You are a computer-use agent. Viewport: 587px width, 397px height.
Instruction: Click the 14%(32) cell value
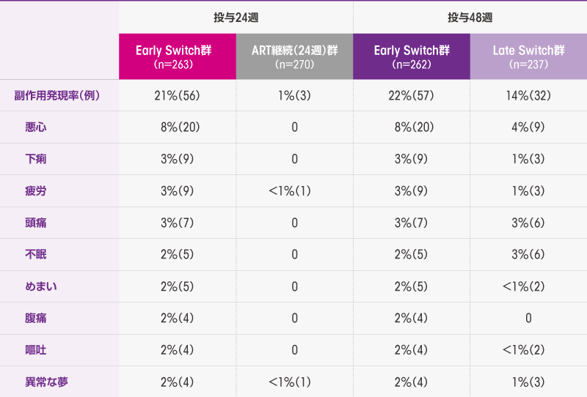click(x=528, y=96)
